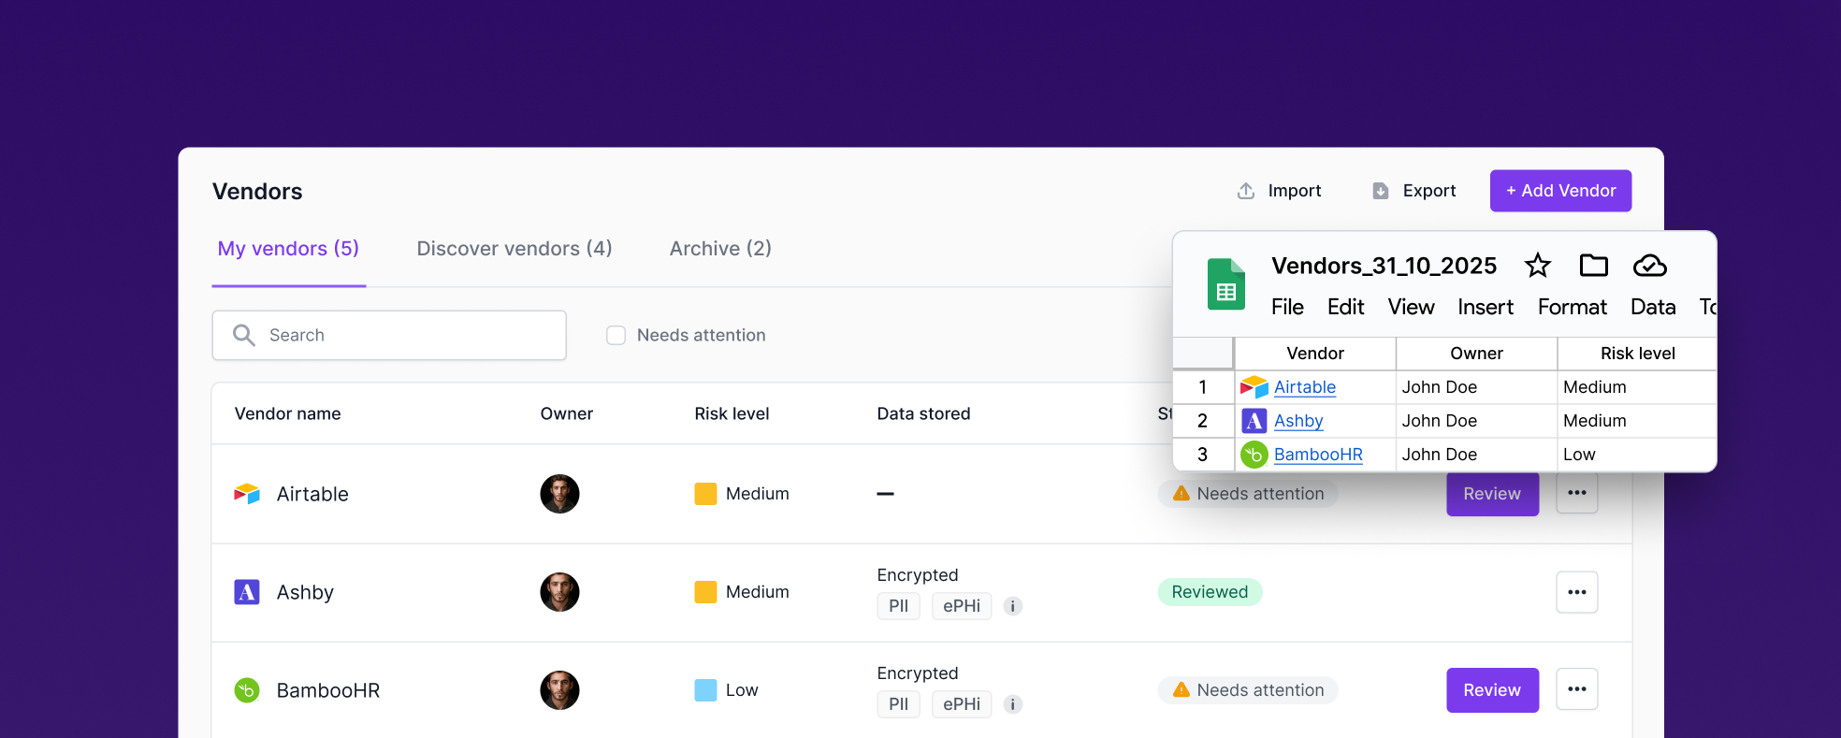The image size is (1841, 738).
Task: Click Review button for Airtable
Action: pos(1492,494)
